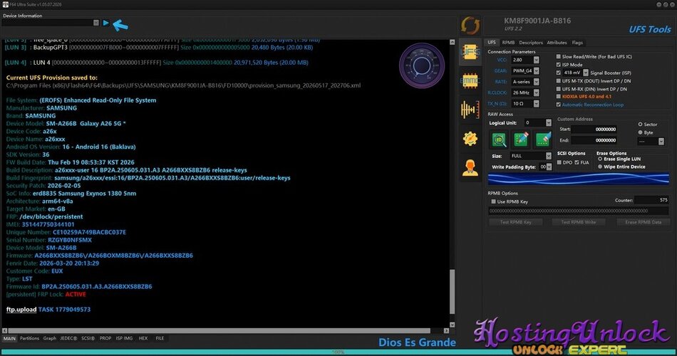Open the UFS chip mode icon
Screen dimensions: 677x356
[x=470, y=52]
